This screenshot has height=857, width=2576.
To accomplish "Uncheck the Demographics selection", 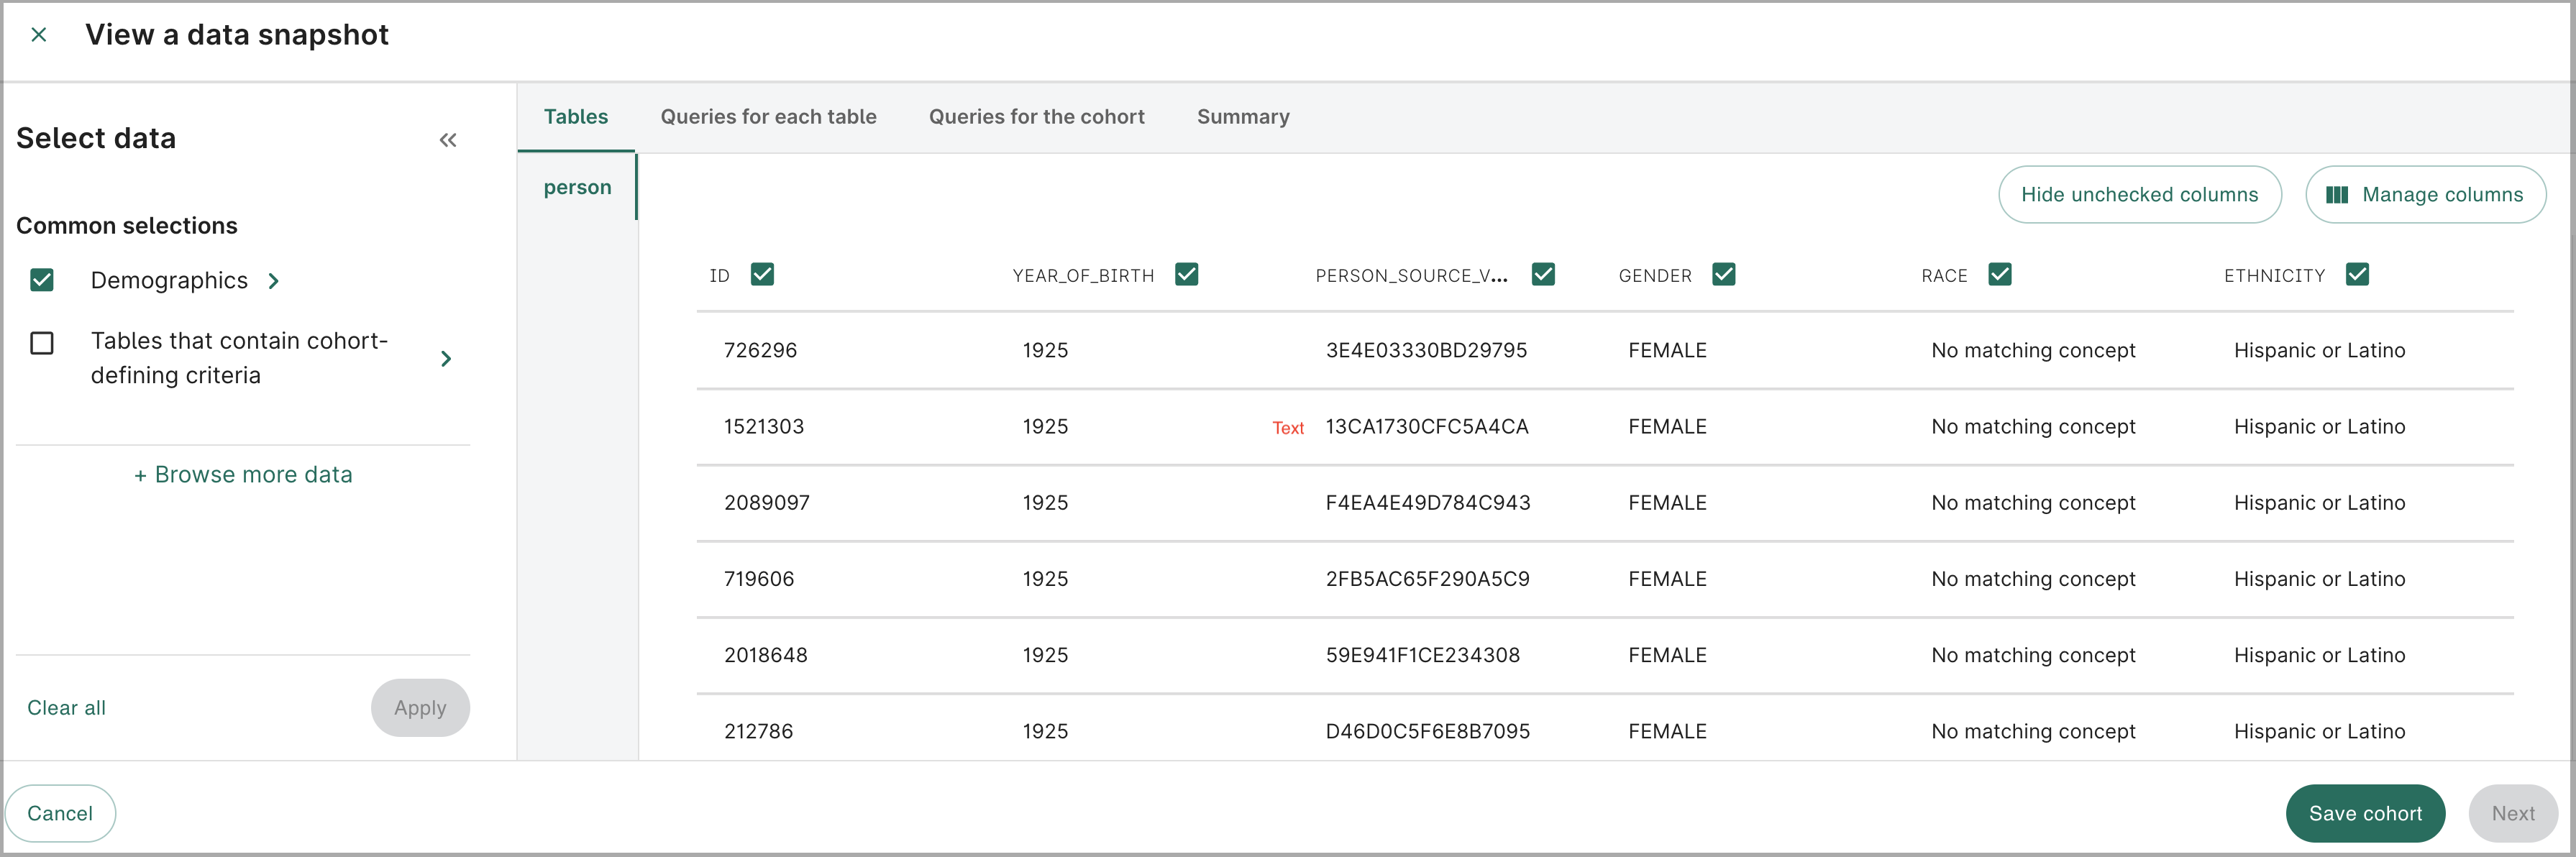I will (x=41, y=281).
